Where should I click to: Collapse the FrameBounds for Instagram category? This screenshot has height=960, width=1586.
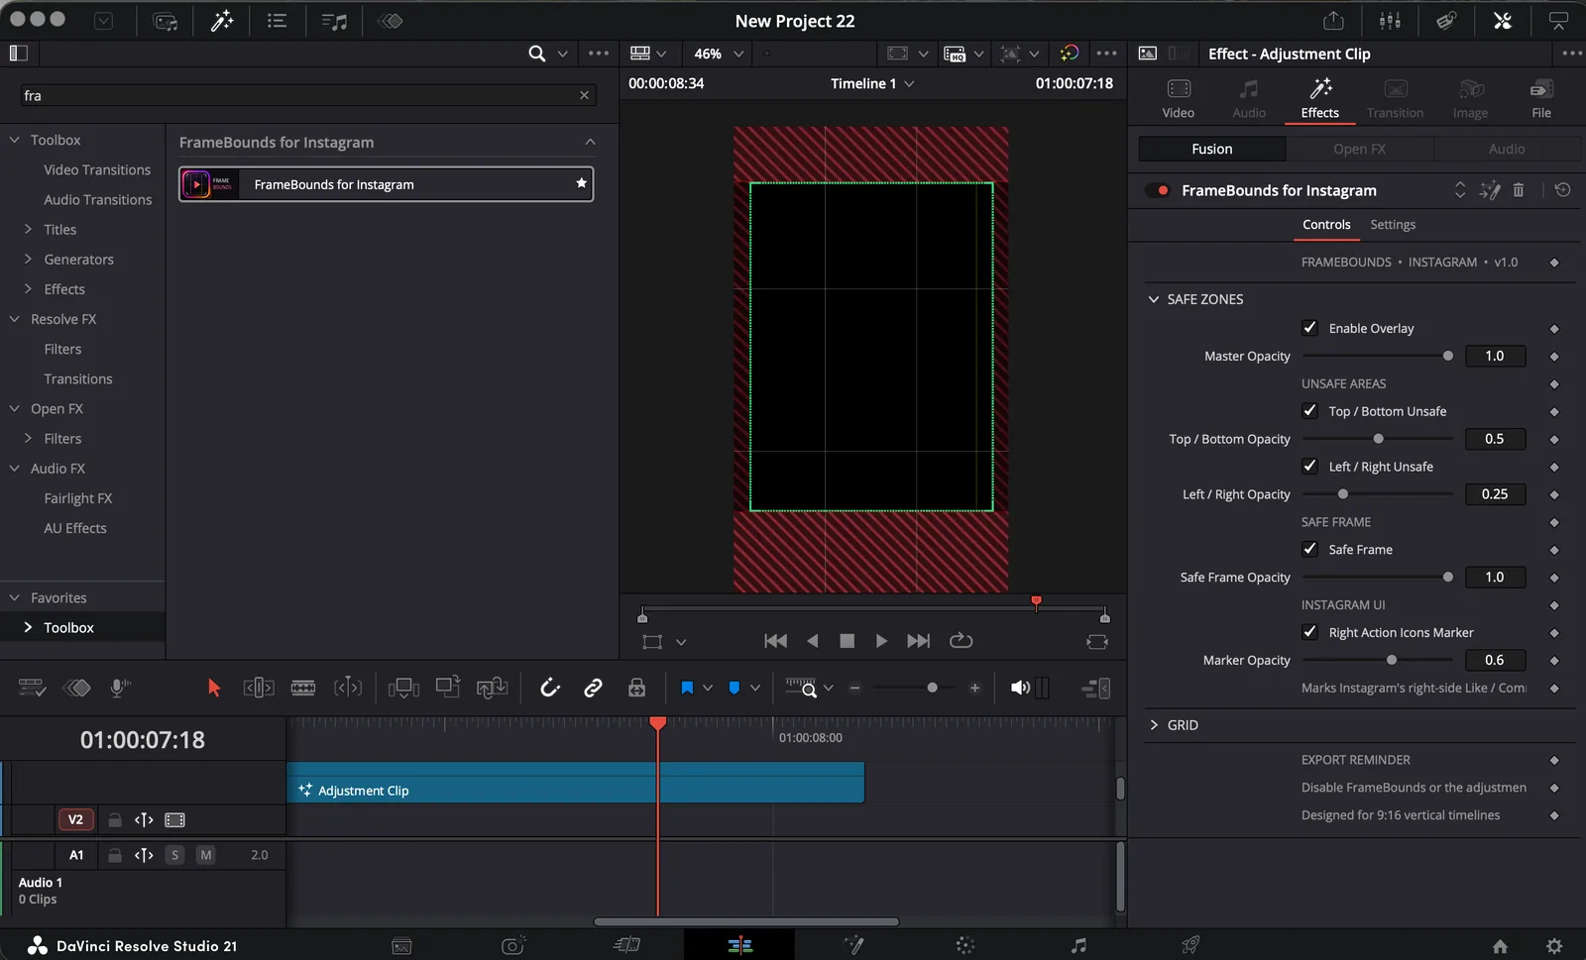pos(590,142)
